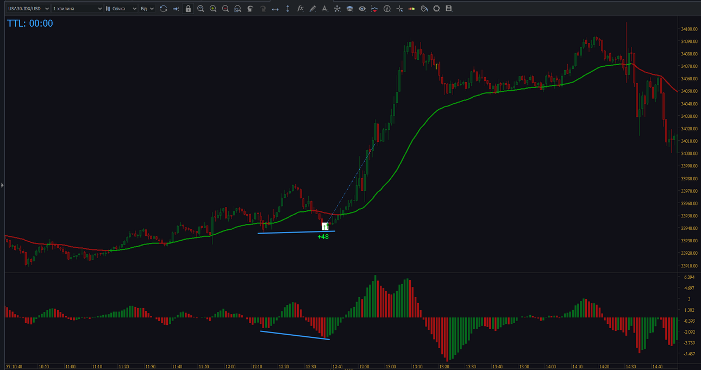The width and height of the screenshot is (701, 370).
Task: Select the pencil drawing tool
Action: (312, 9)
